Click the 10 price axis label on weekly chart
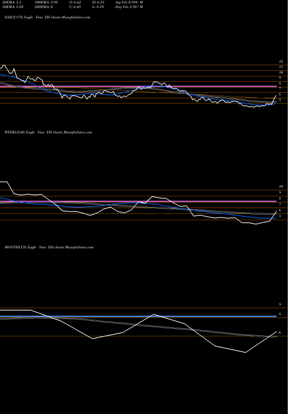288x414 pixels. click(x=281, y=187)
